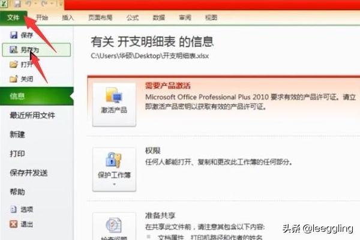Click the 需要产品激活 heading
Viewport: 360px width, 240px height.
(x=168, y=86)
